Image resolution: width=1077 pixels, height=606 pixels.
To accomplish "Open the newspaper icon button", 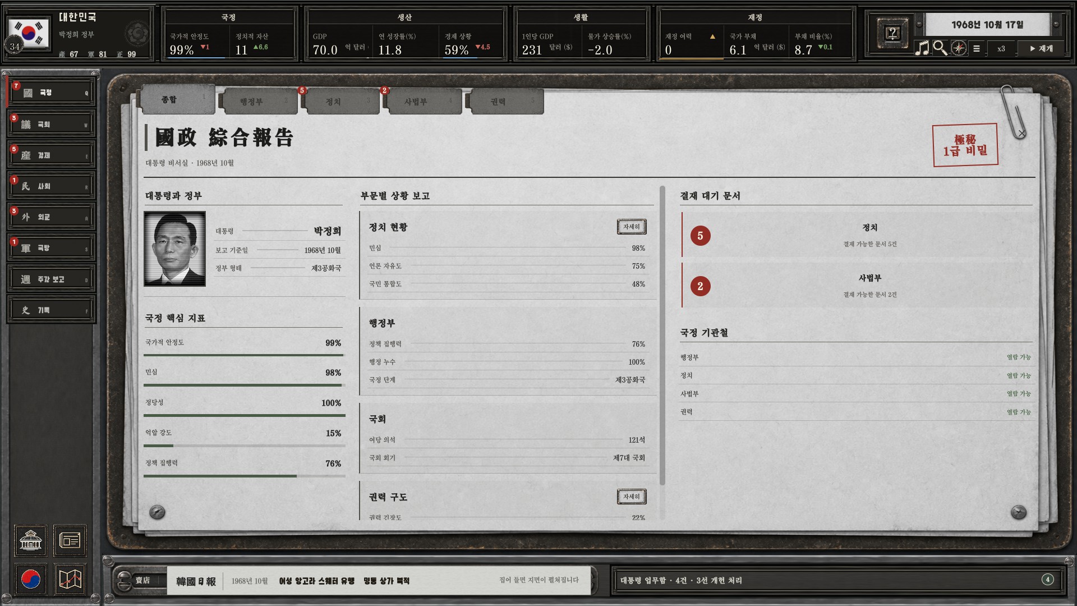I will click(70, 540).
